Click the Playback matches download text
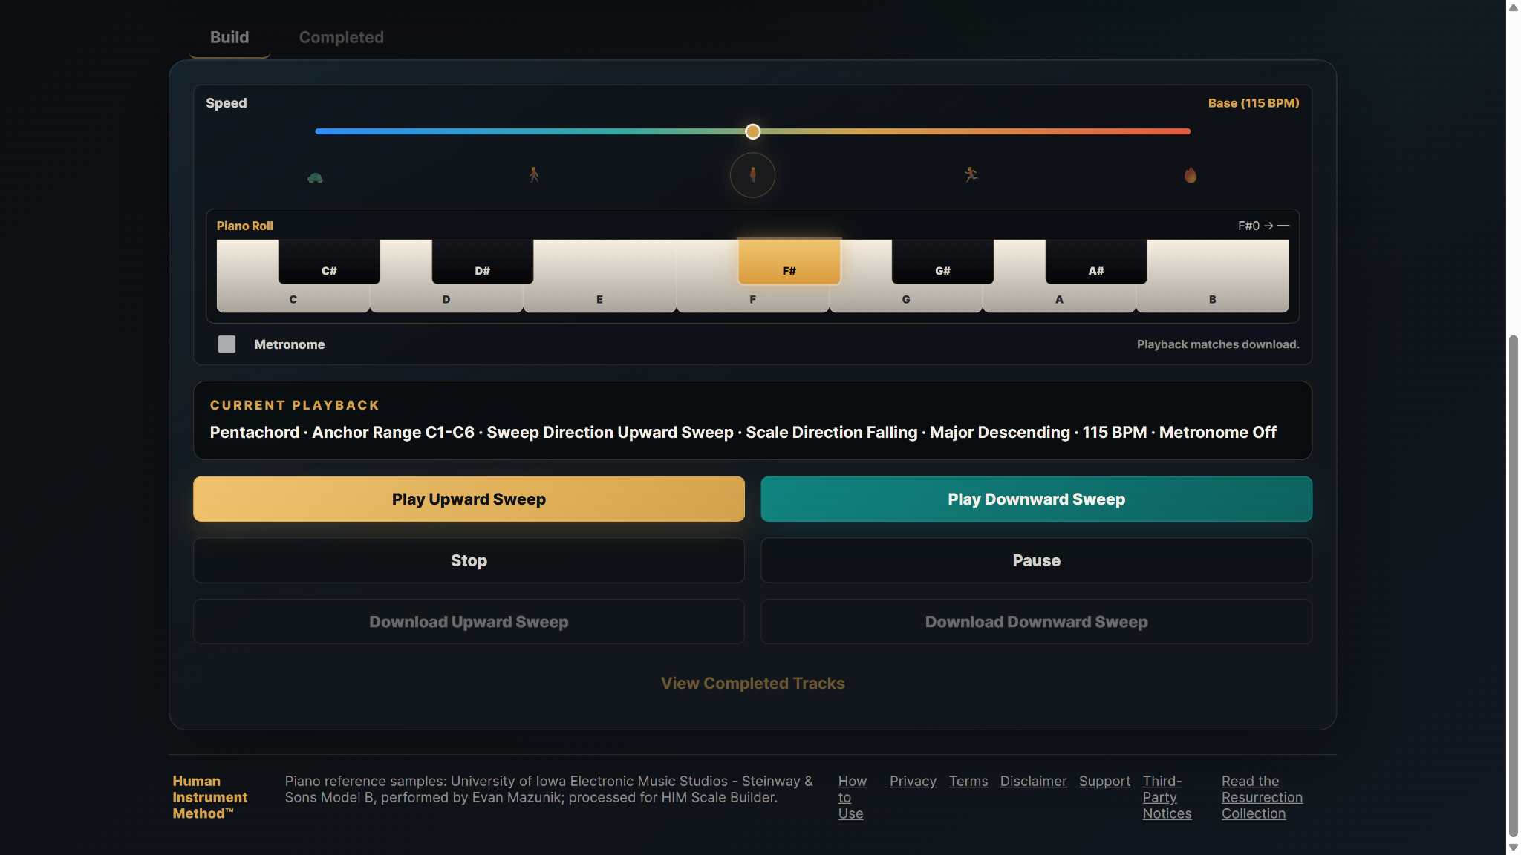The width and height of the screenshot is (1521, 855). point(1218,344)
